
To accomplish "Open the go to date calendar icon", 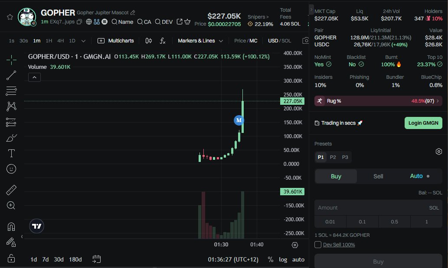I will (x=97, y=259).
